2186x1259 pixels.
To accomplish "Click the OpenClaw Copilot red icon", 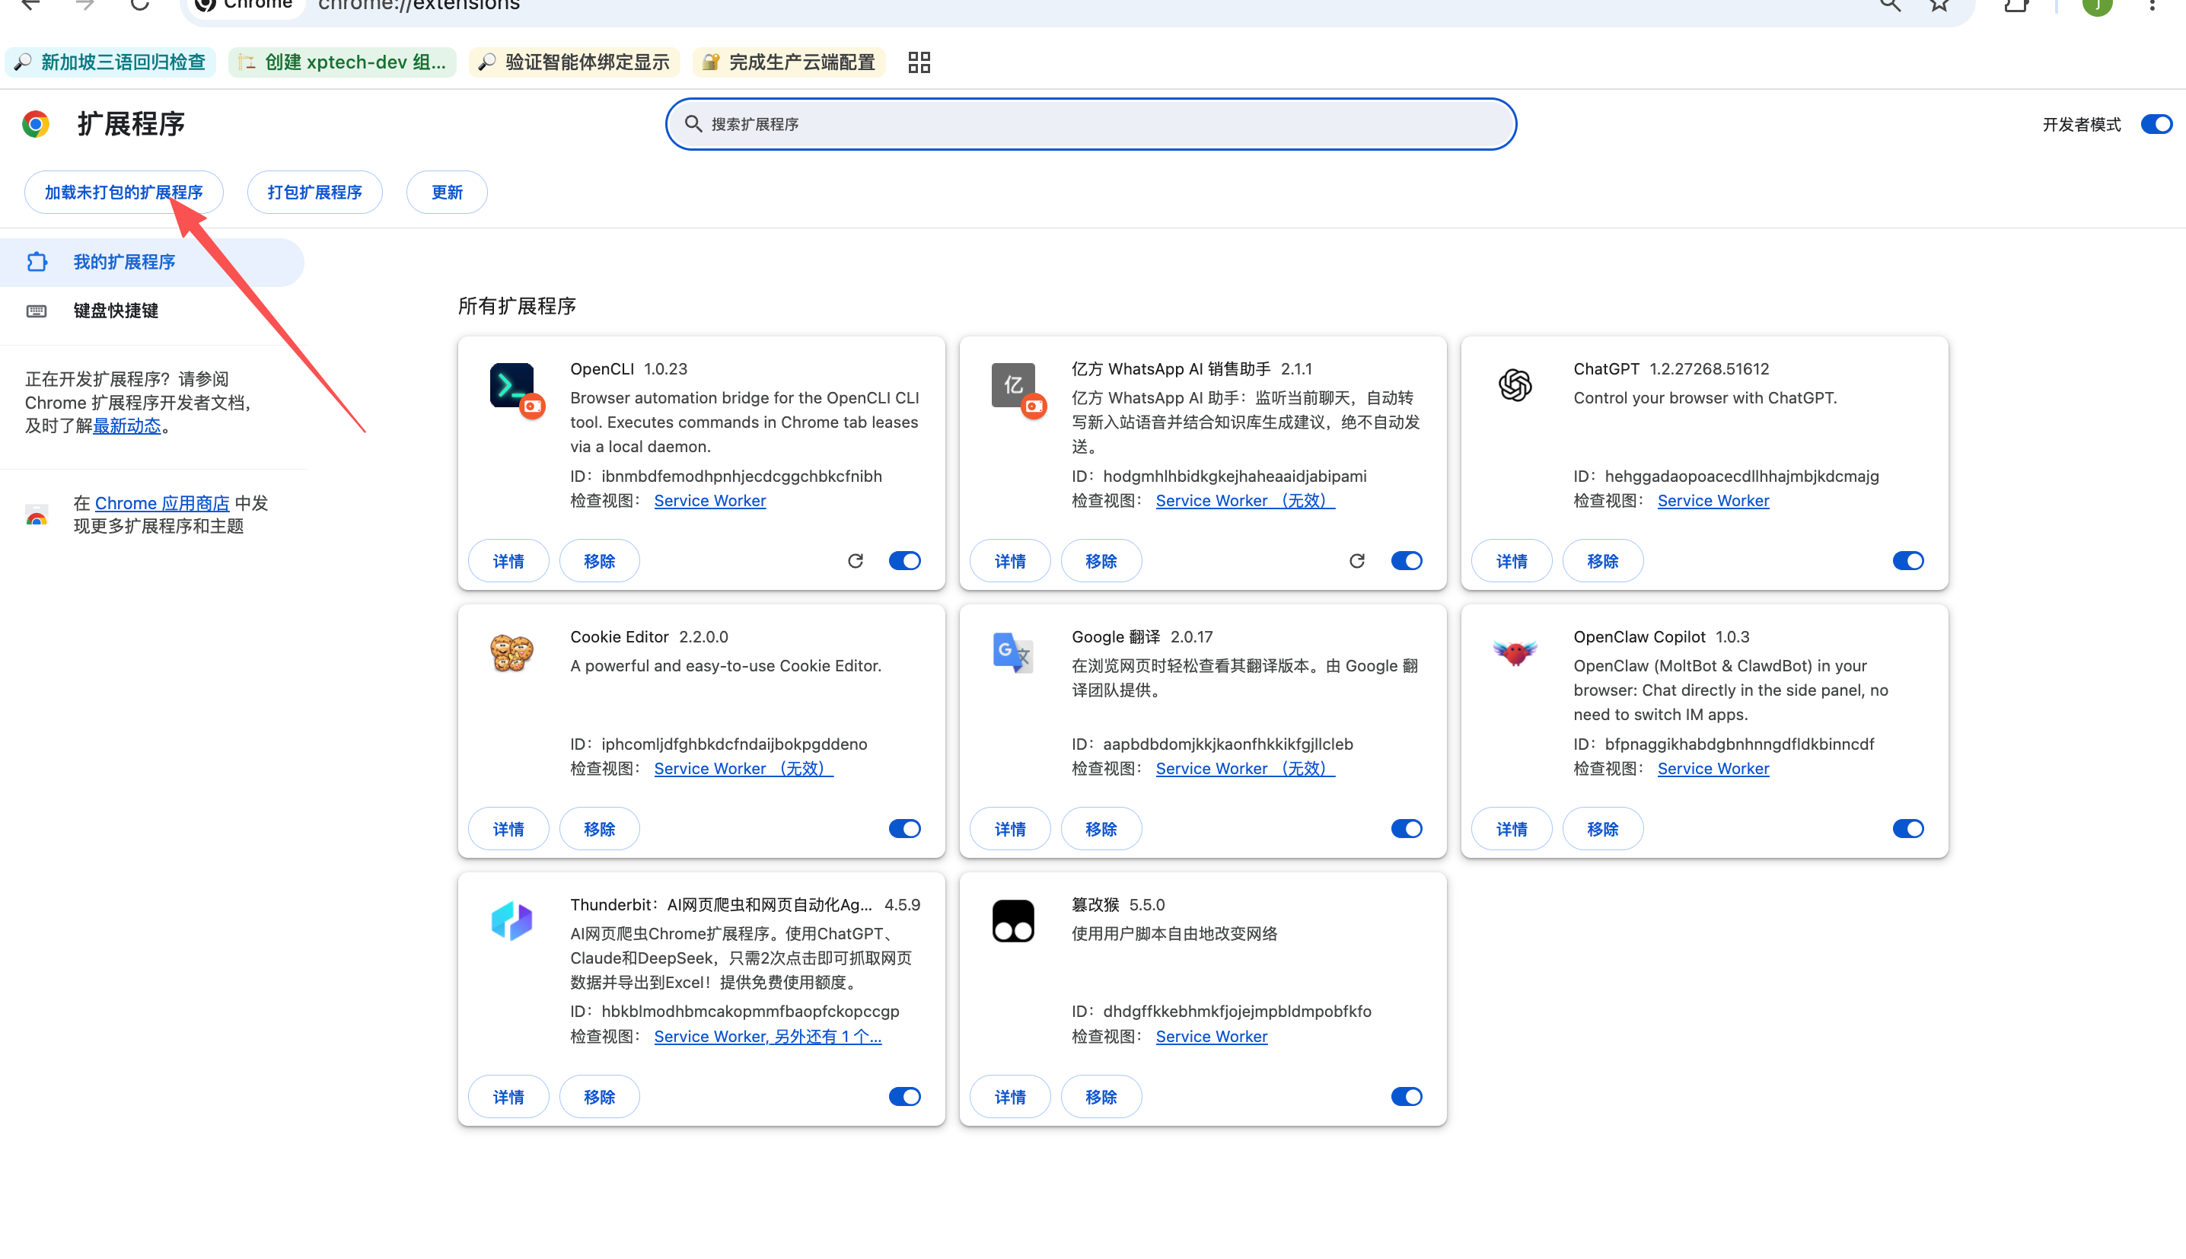I will tap(1515, 653).
